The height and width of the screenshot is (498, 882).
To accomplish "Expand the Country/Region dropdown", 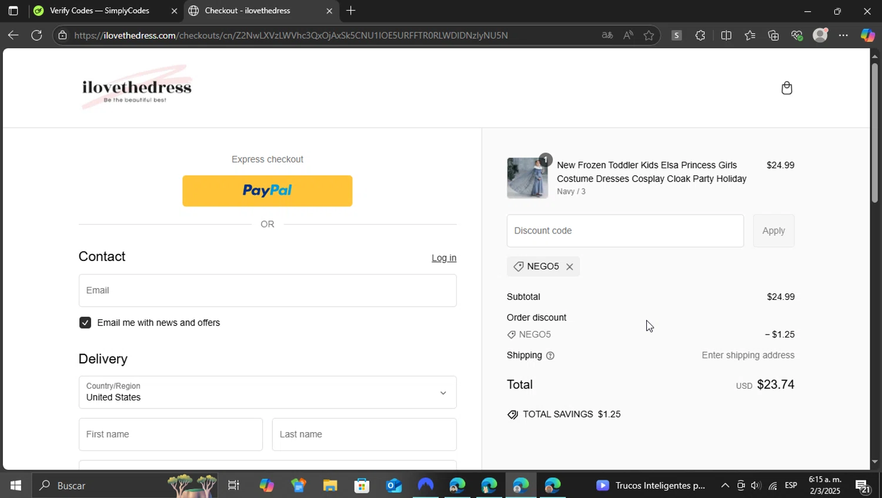I will [x=268, y=393].
